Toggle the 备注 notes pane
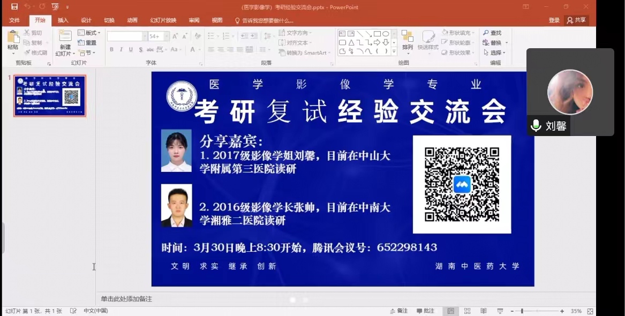The width and height of the screenshot is (625, 316). pos(398,311)
